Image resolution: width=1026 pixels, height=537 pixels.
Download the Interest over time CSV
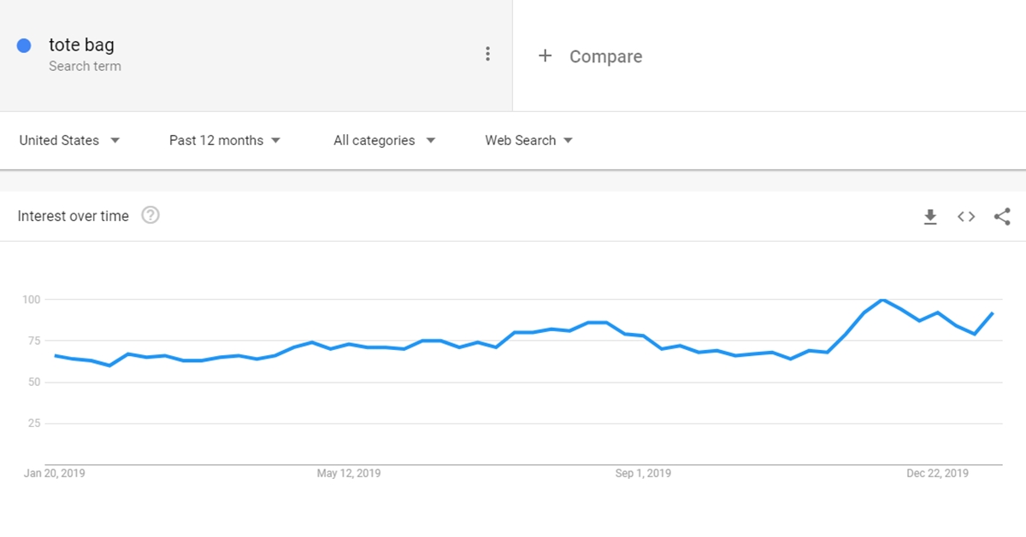(930, 217)
